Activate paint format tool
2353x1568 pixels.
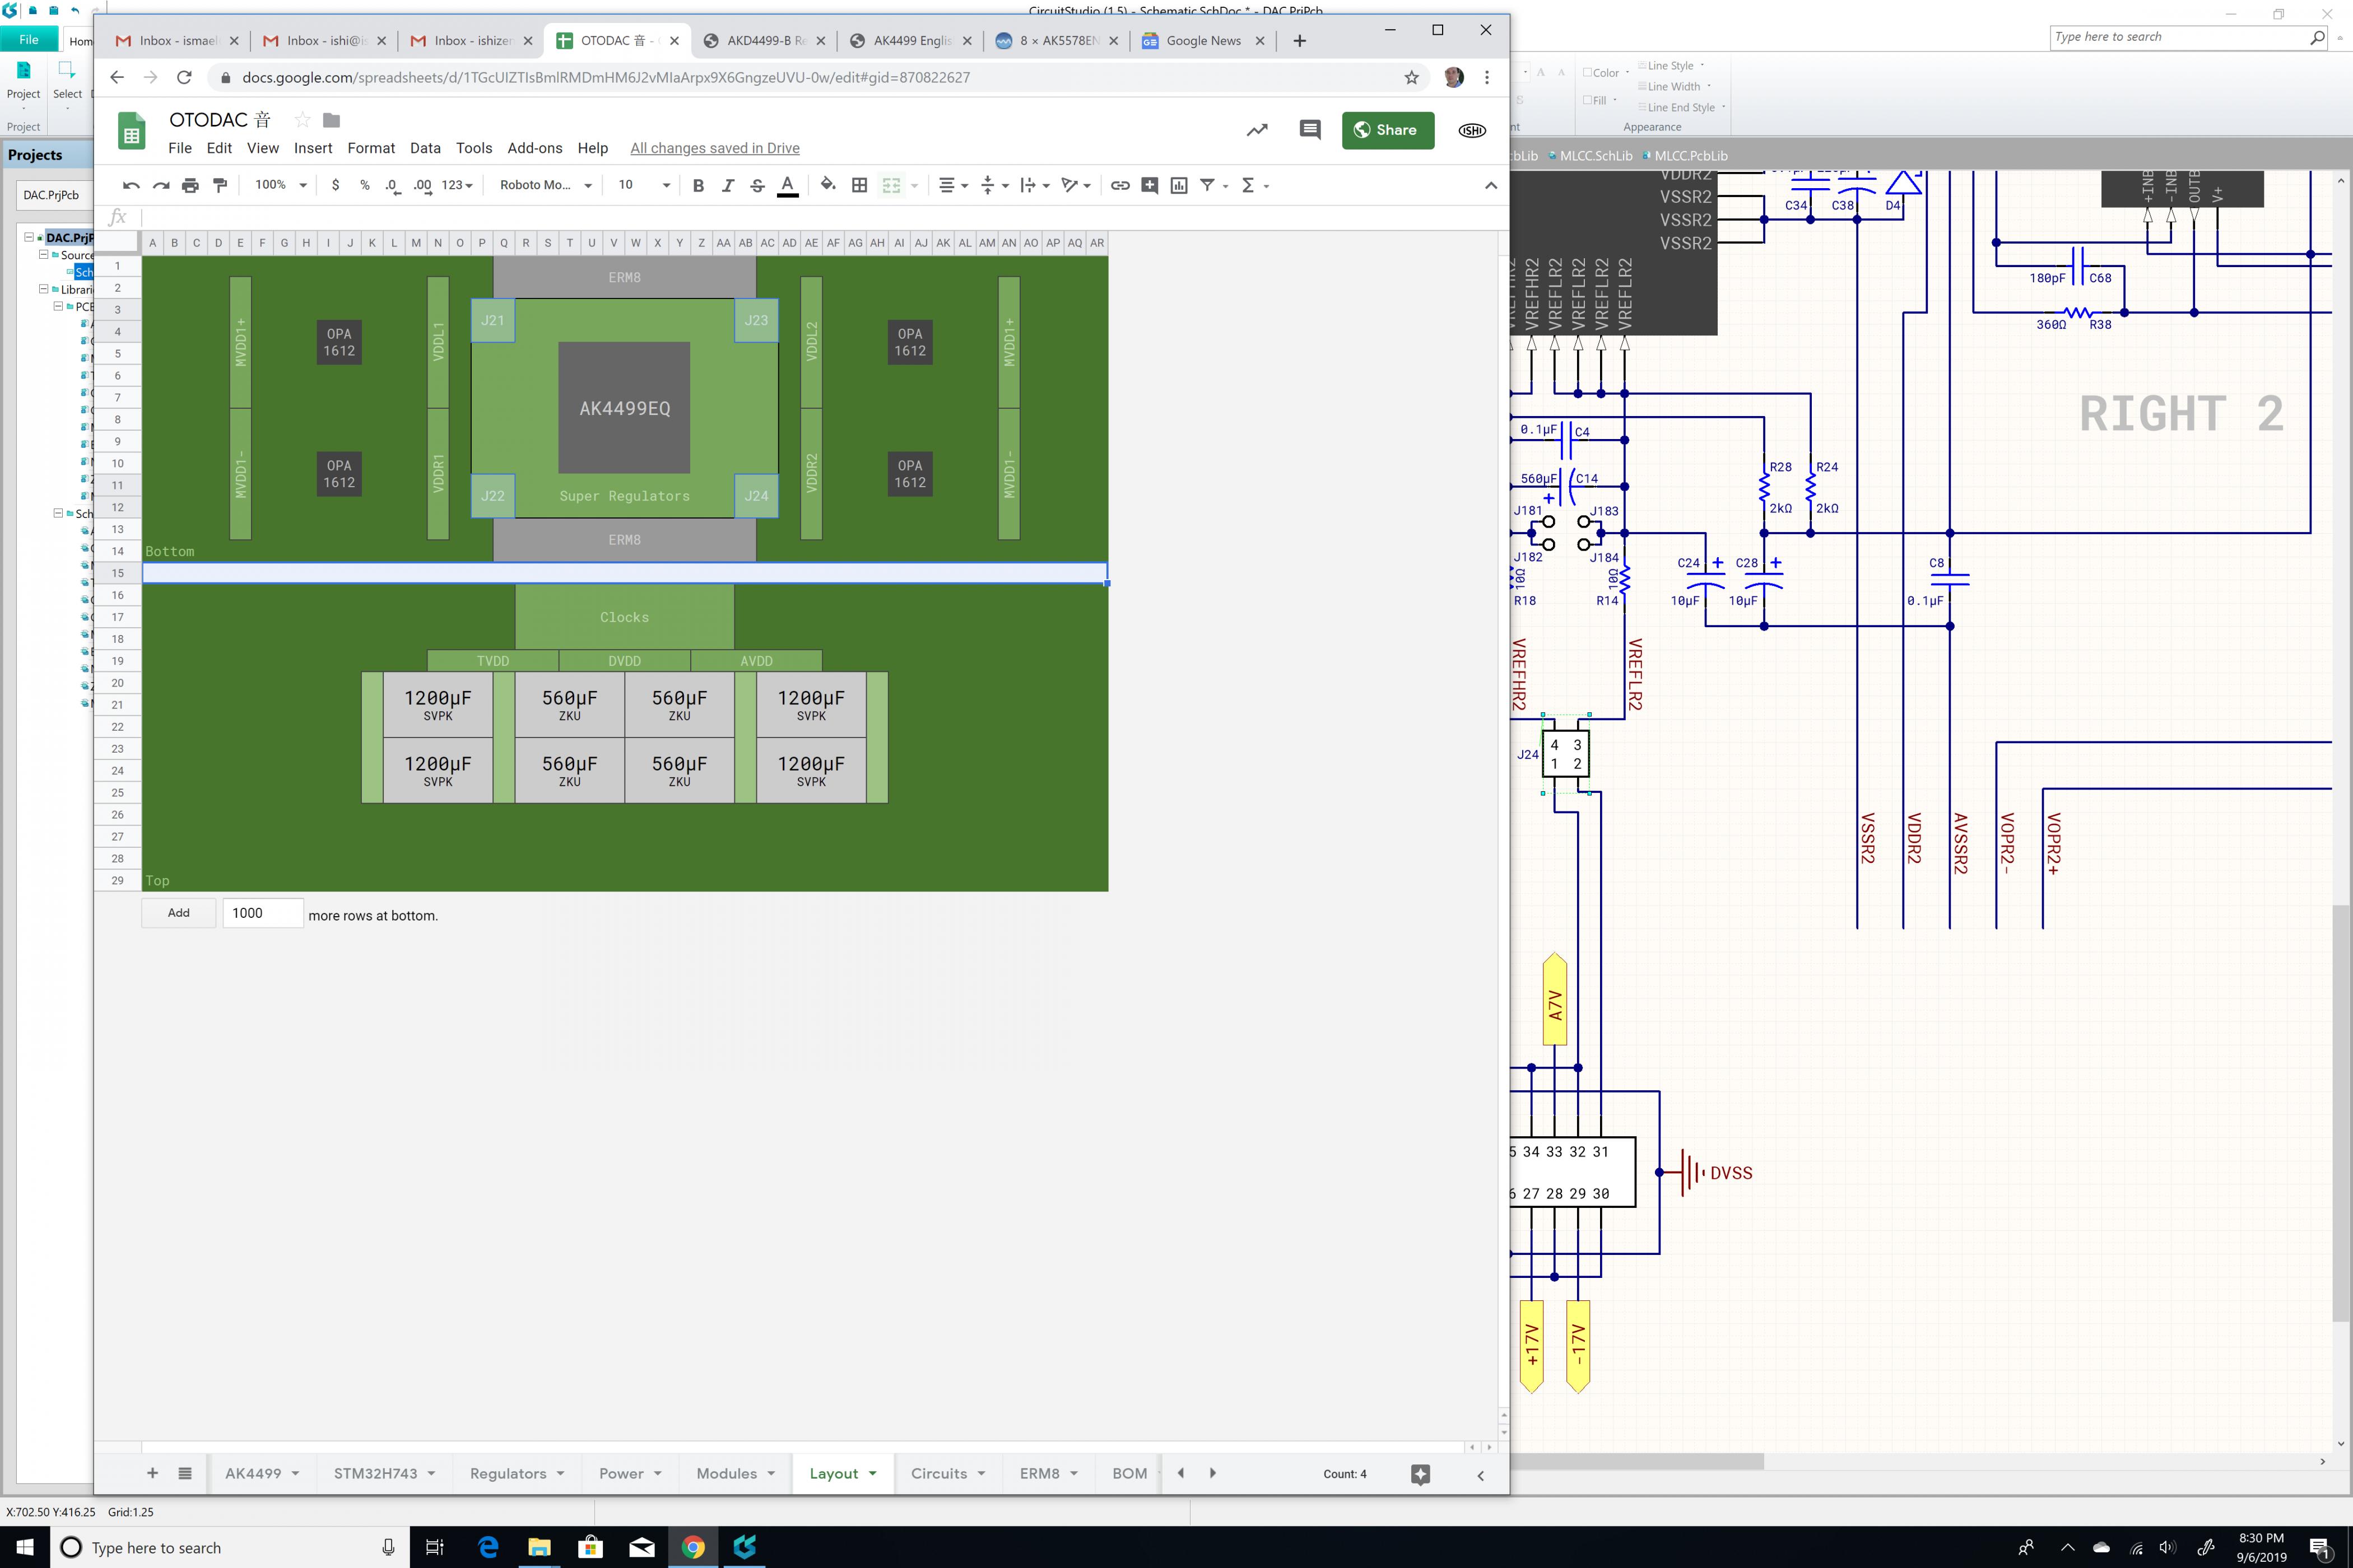click(220, 185)
